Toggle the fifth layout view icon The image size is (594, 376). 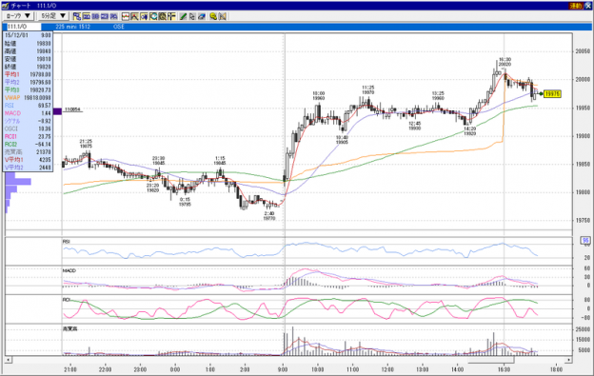(x=113, y=16)
